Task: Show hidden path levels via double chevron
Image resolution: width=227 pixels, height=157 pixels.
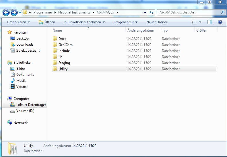Action: coord(30,12)
